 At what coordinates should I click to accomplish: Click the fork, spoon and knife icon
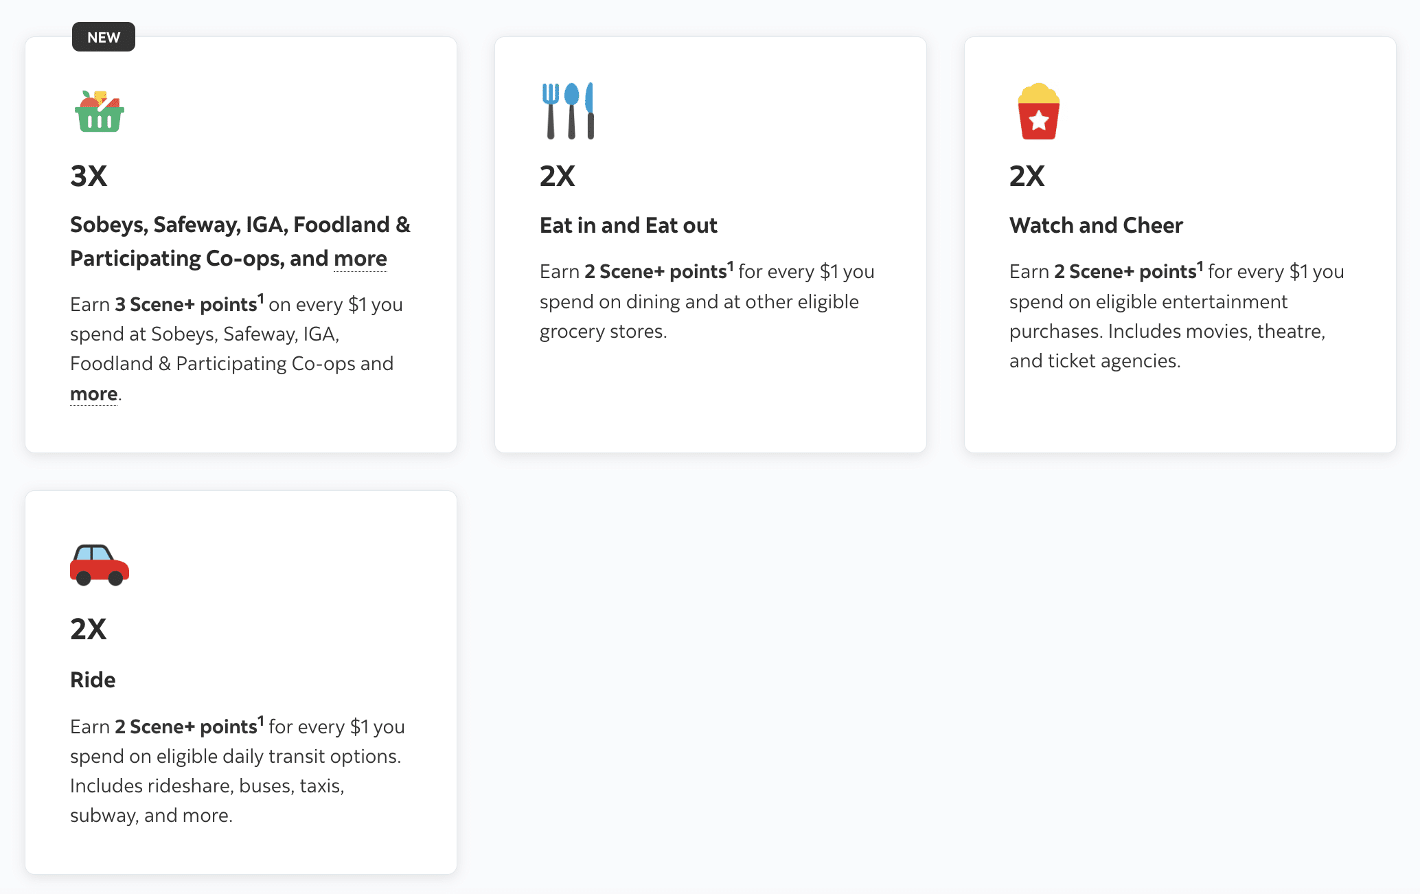pyautogui.click(x=568, y=111)
